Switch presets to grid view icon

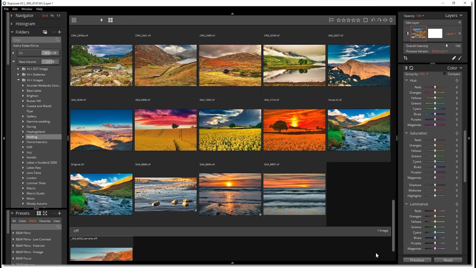click(x=39, y=213)
